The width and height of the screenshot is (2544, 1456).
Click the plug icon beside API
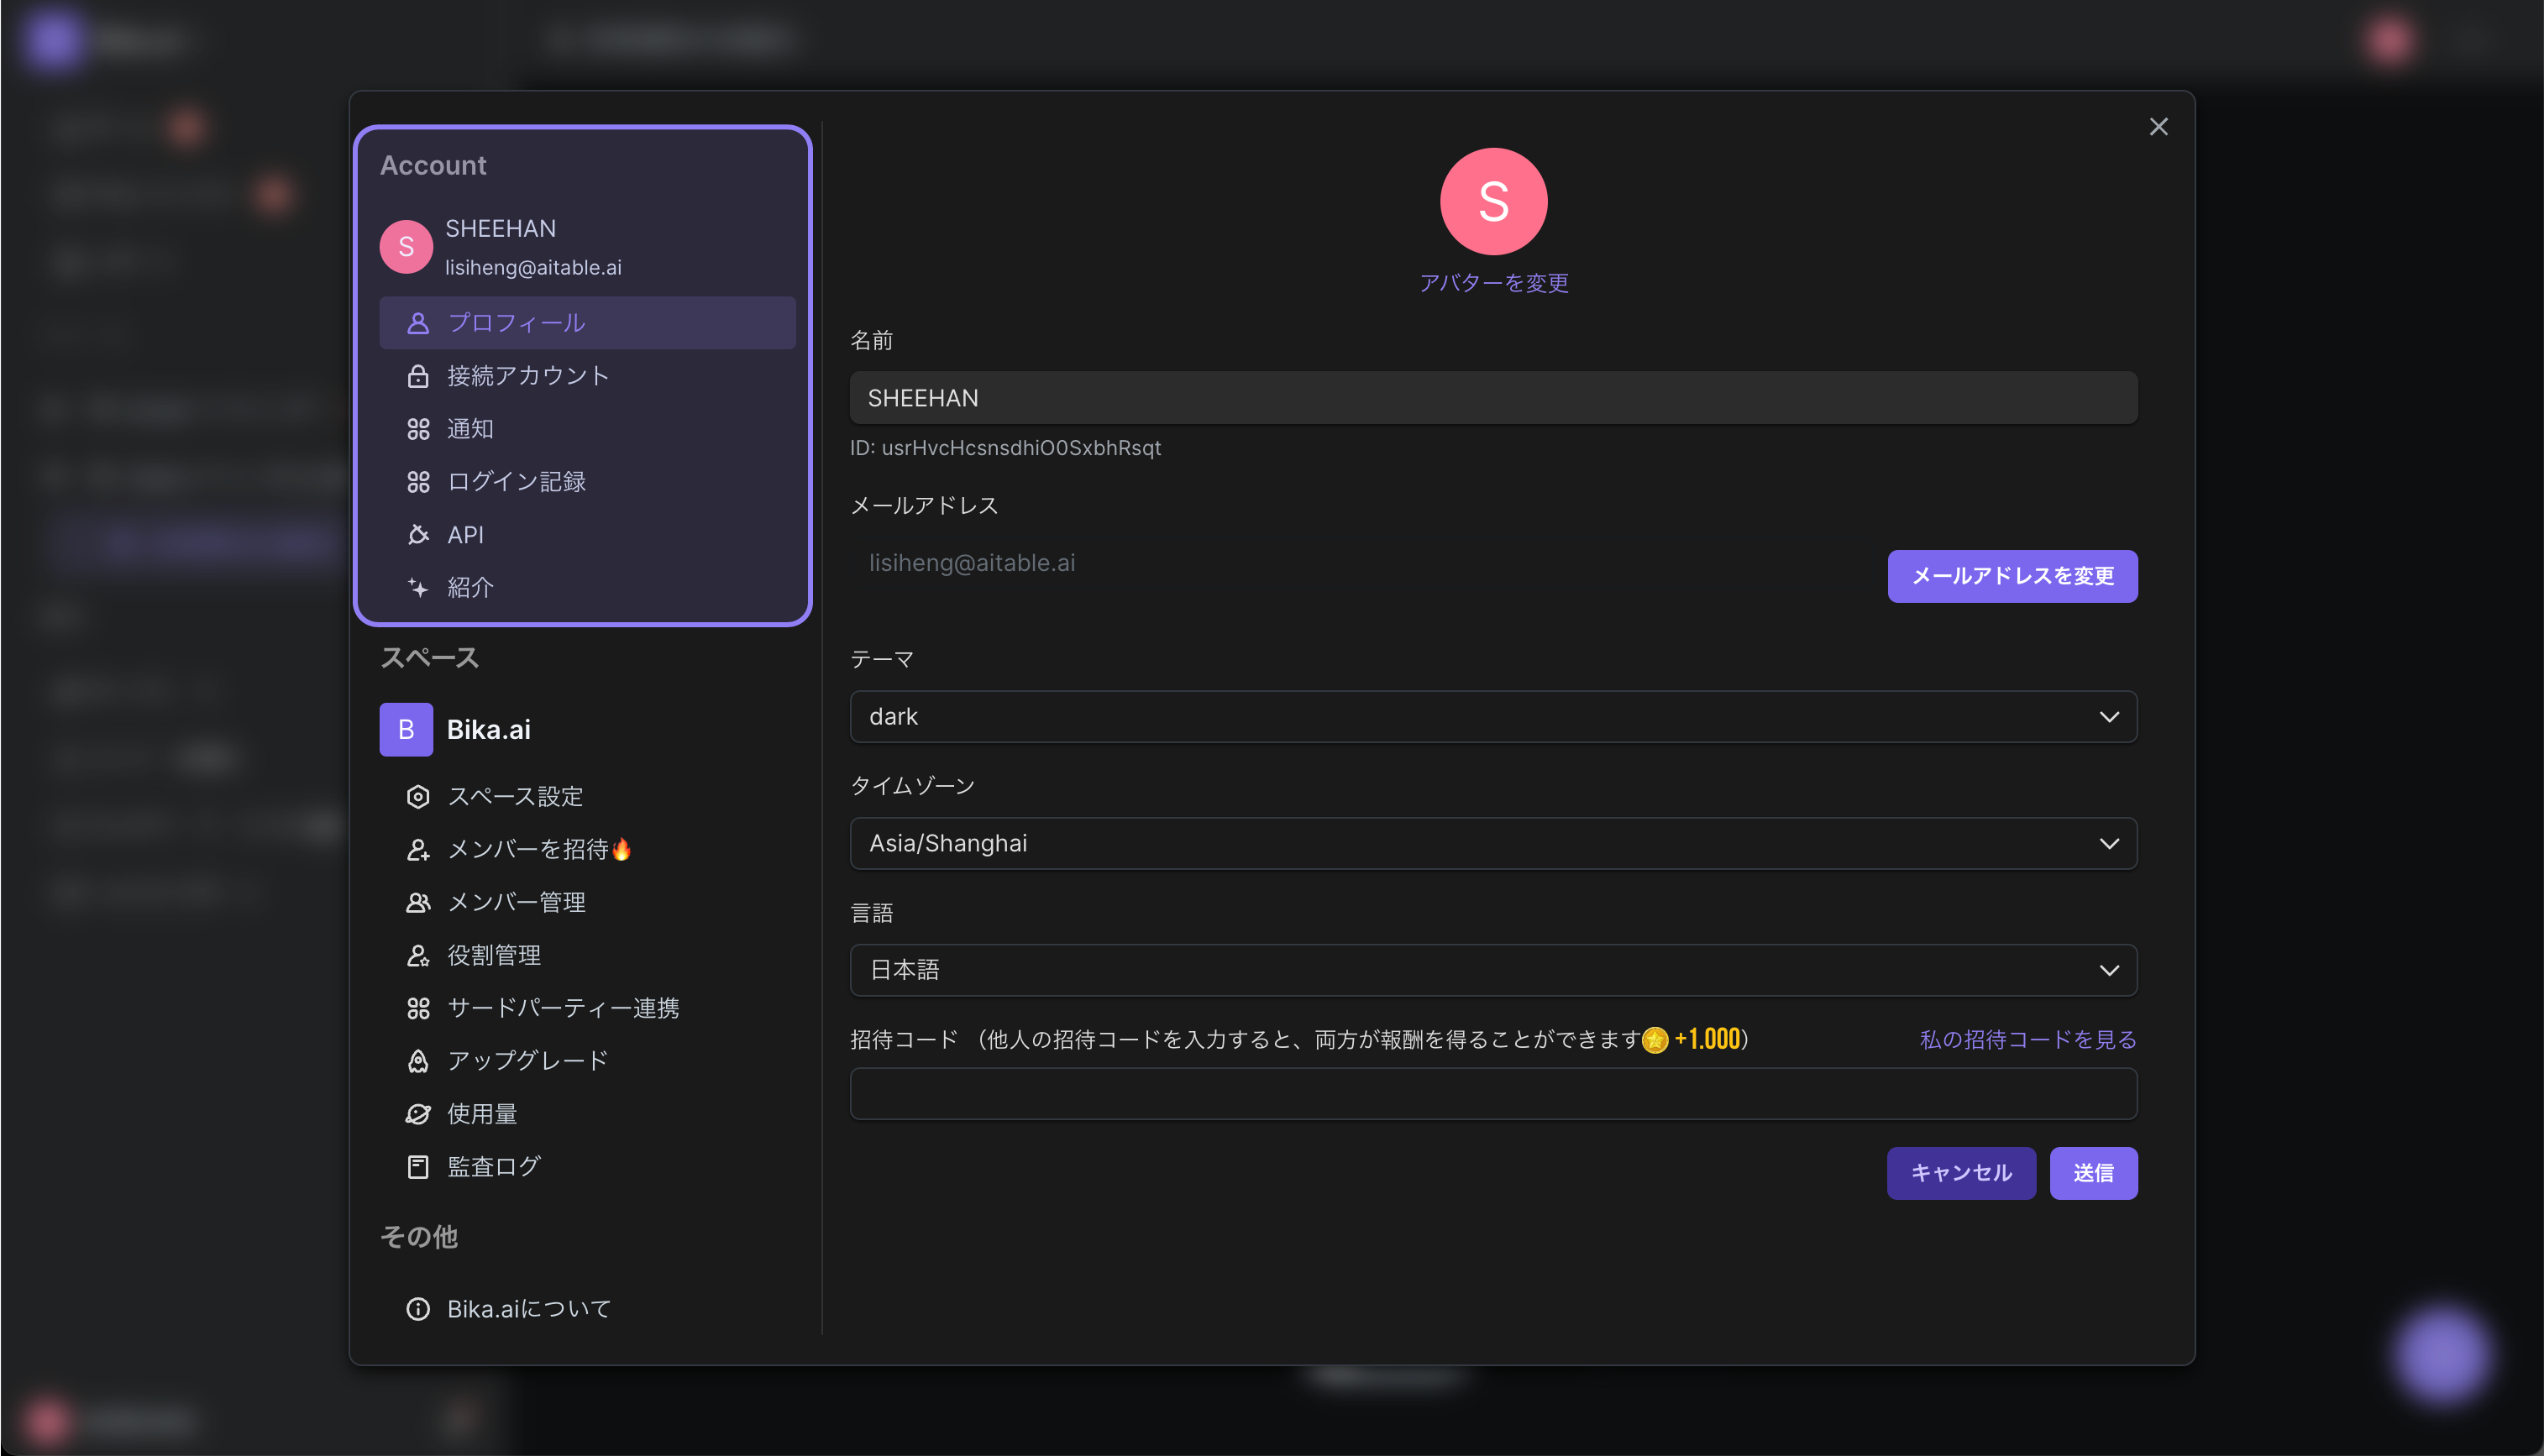(418, 535)
